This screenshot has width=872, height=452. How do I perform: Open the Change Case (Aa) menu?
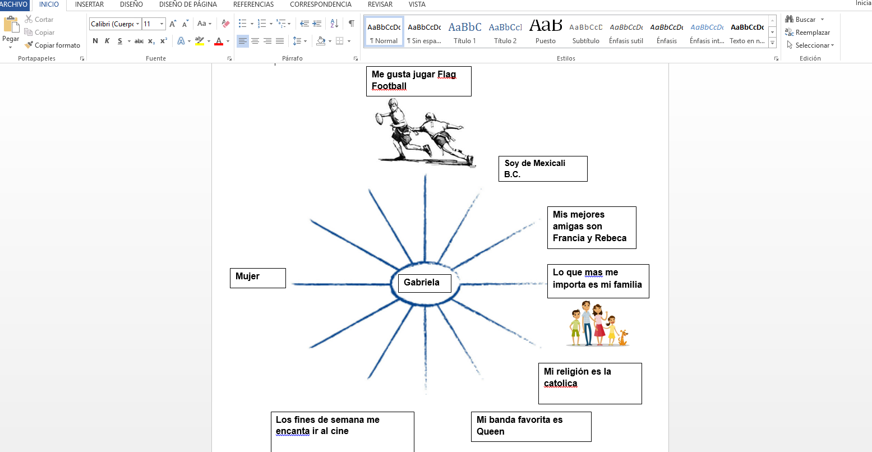(204, 24)
